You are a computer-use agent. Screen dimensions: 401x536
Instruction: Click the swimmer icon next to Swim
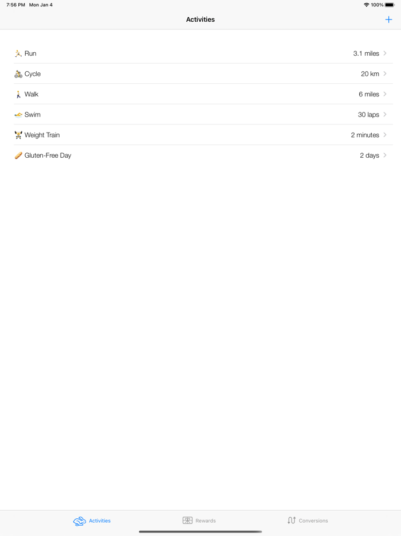click(x=18, y=114)
